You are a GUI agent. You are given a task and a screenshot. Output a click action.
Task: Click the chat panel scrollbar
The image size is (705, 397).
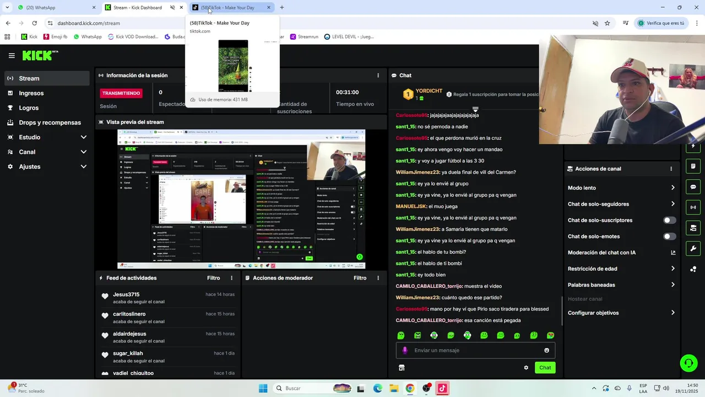(x=562, y=310)
